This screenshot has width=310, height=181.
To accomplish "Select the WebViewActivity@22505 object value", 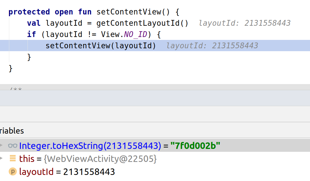I will 101,158.
